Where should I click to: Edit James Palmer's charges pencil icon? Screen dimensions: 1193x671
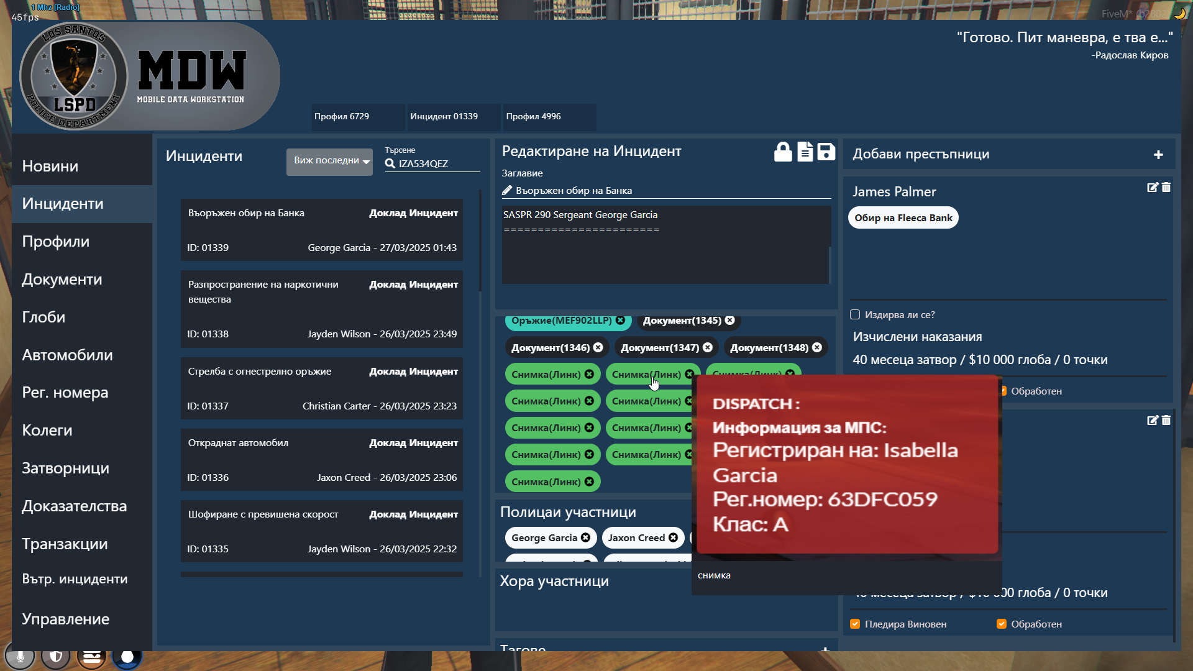(x=1152, y=188)
